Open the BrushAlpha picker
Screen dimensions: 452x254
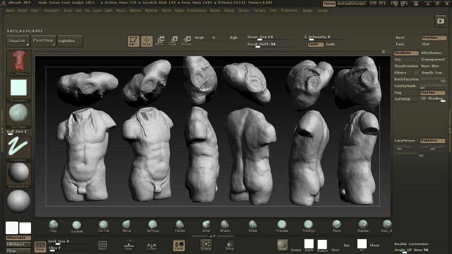click(19, 89)
